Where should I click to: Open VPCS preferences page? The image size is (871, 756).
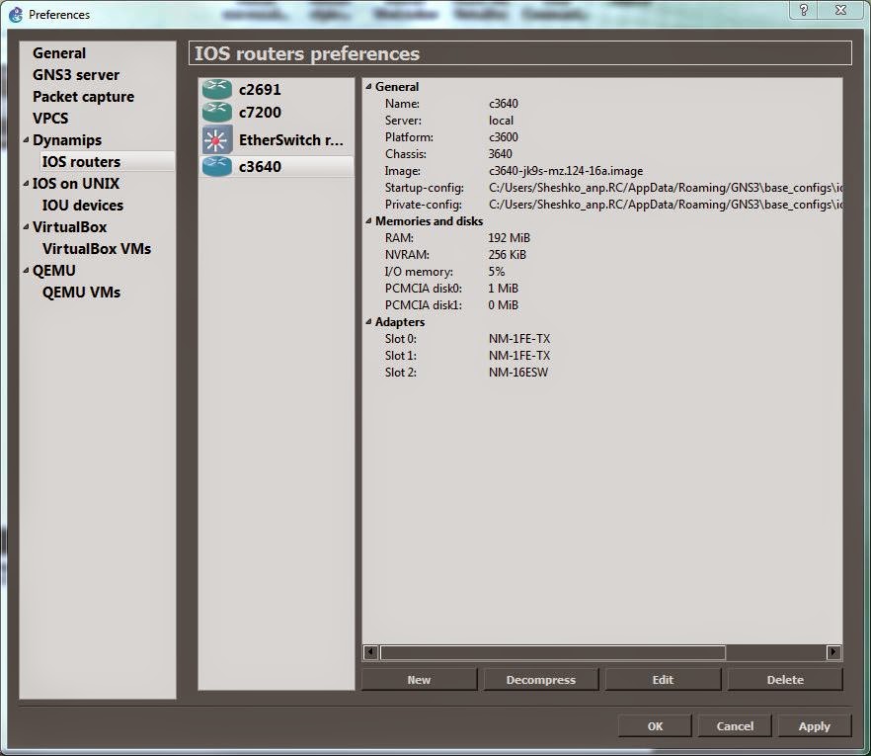(x=50, y=119)
